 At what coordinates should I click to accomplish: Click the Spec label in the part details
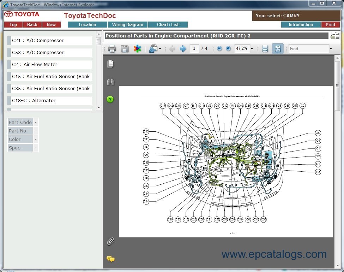(x=20, y=148)
